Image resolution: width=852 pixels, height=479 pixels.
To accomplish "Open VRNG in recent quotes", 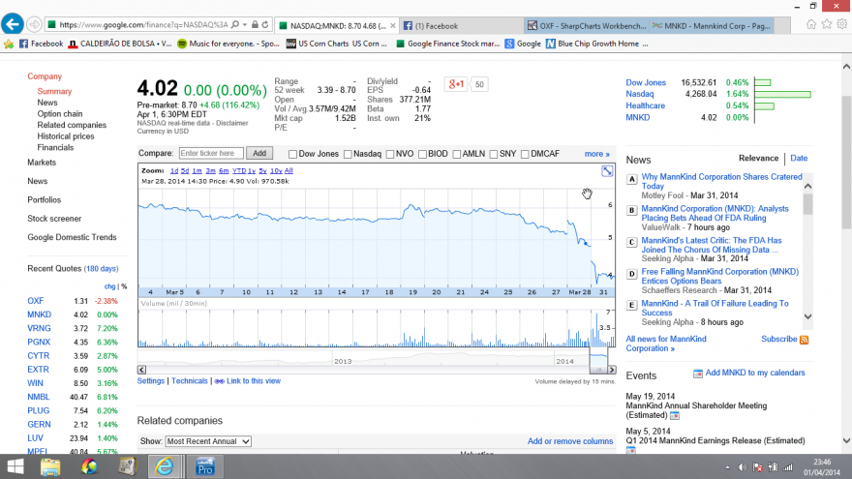I will point(39,328).
